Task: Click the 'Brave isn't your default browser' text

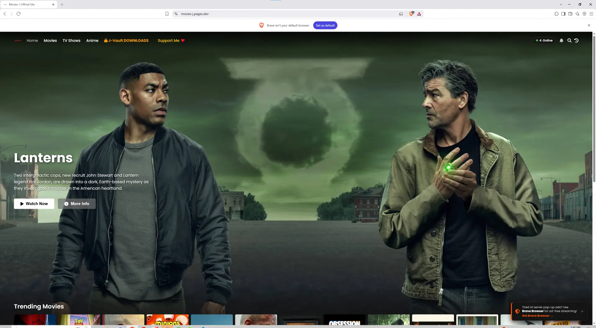Action: pos(288,25)
